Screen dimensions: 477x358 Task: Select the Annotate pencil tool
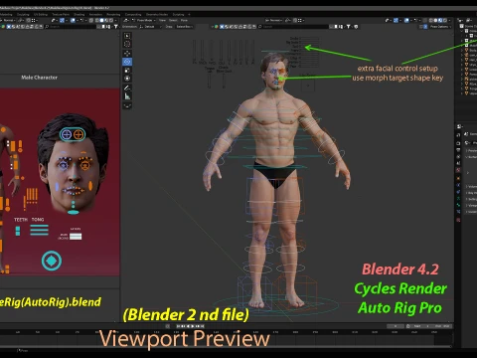coord(127,88)
